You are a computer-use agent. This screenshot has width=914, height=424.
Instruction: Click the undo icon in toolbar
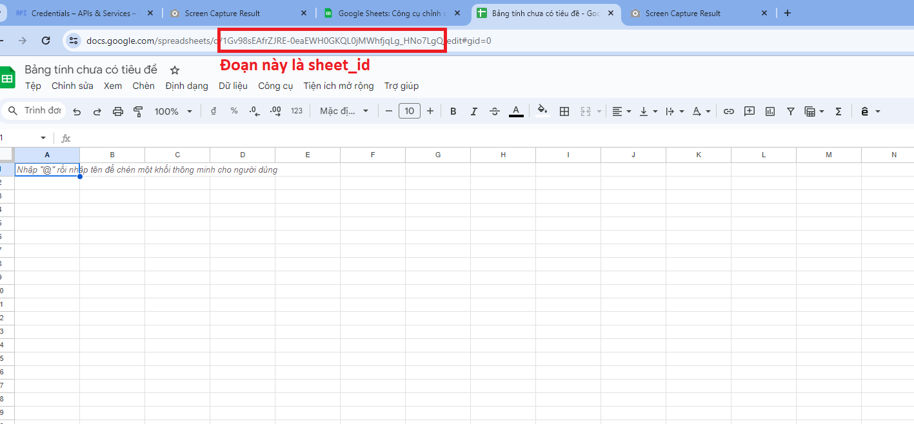pos(77,111)
